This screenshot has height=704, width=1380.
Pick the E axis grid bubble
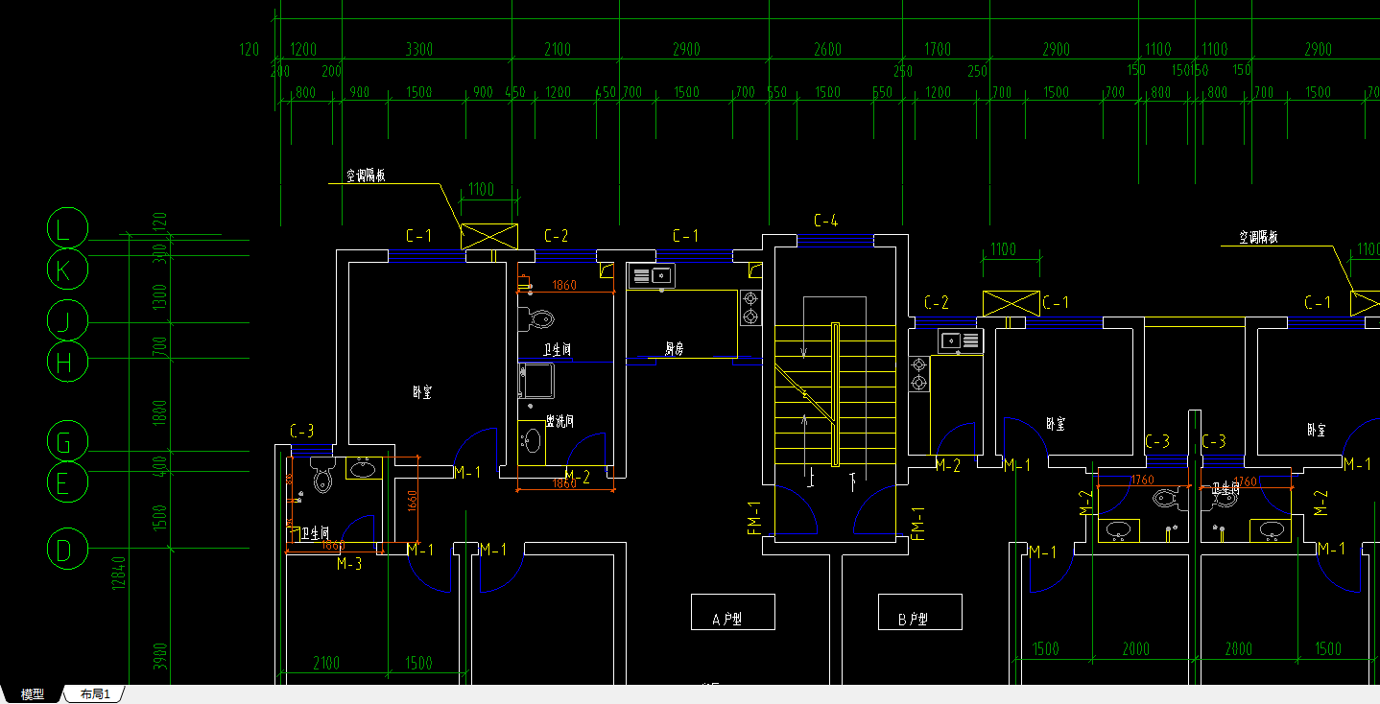[x=67, y=482]
